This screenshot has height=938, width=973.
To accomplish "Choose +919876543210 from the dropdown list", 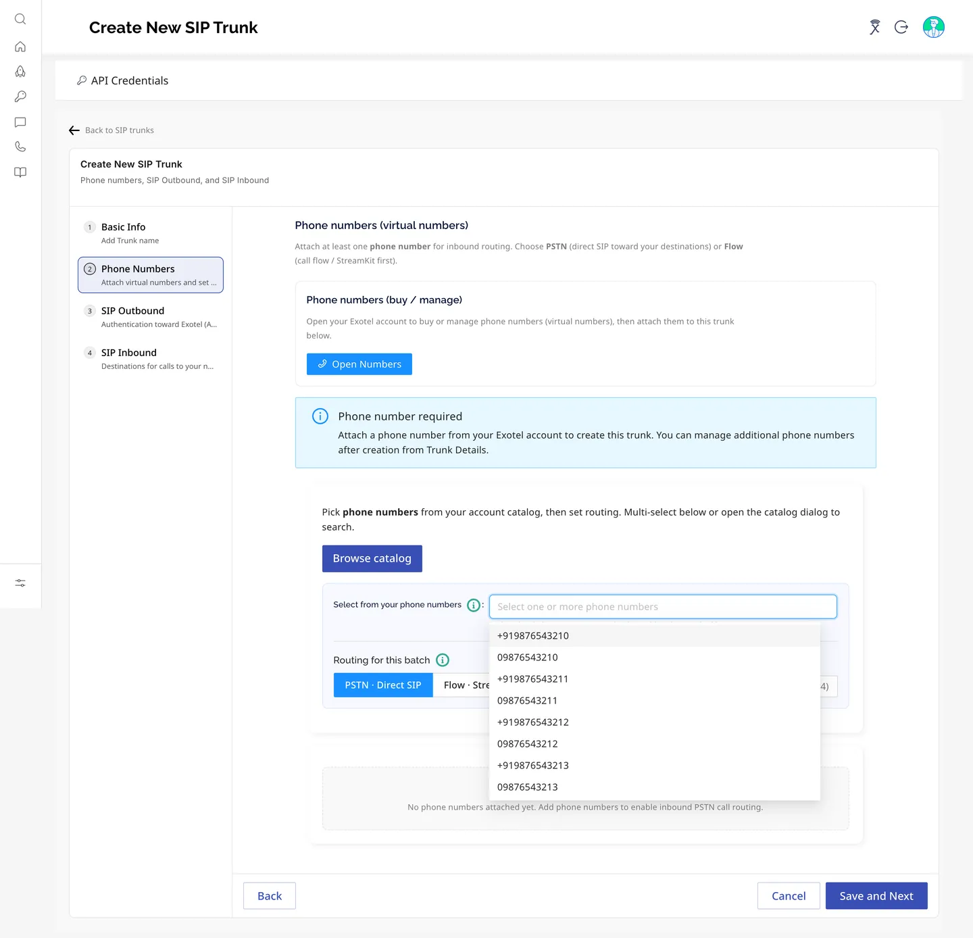I will 654,636.
